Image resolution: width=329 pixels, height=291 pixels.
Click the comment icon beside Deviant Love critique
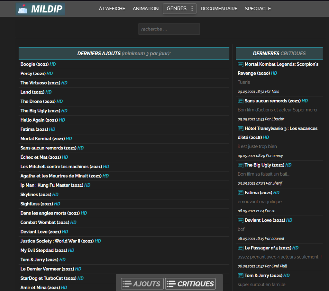(x=240, y=220)
